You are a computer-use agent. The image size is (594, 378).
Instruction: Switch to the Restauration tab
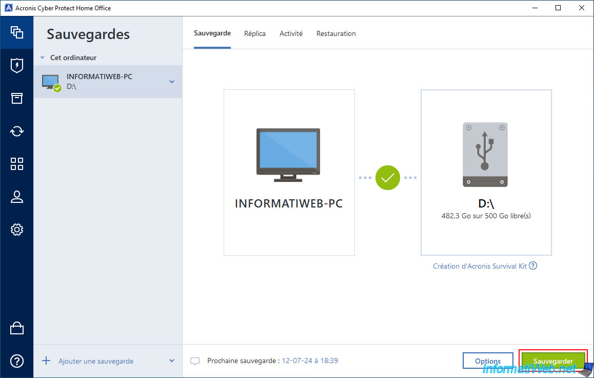(336, 34)
